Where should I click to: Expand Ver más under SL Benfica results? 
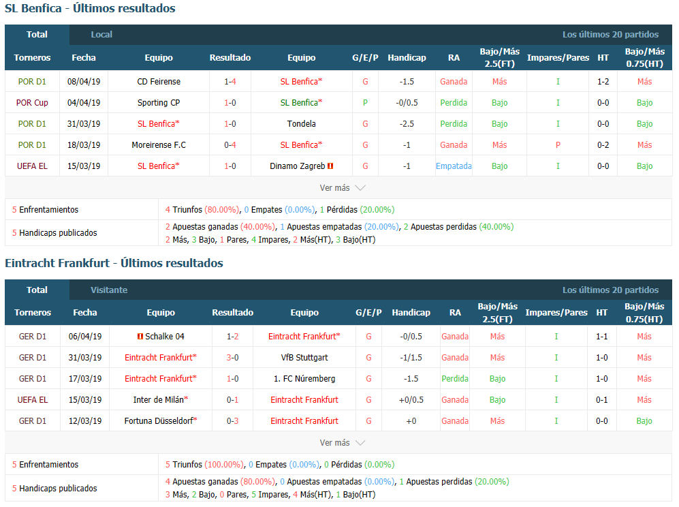click(342, 187)
